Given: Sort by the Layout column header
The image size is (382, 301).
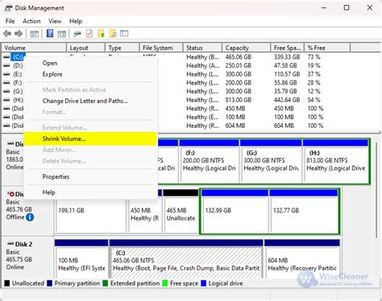Looking at the screenshot, I should pos(85,47).
